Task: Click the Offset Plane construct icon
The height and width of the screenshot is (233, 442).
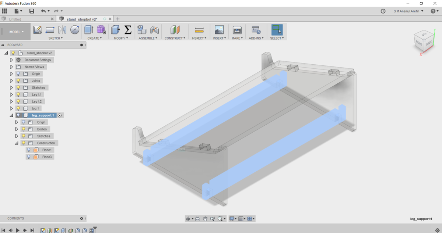Action: point(175,30)
